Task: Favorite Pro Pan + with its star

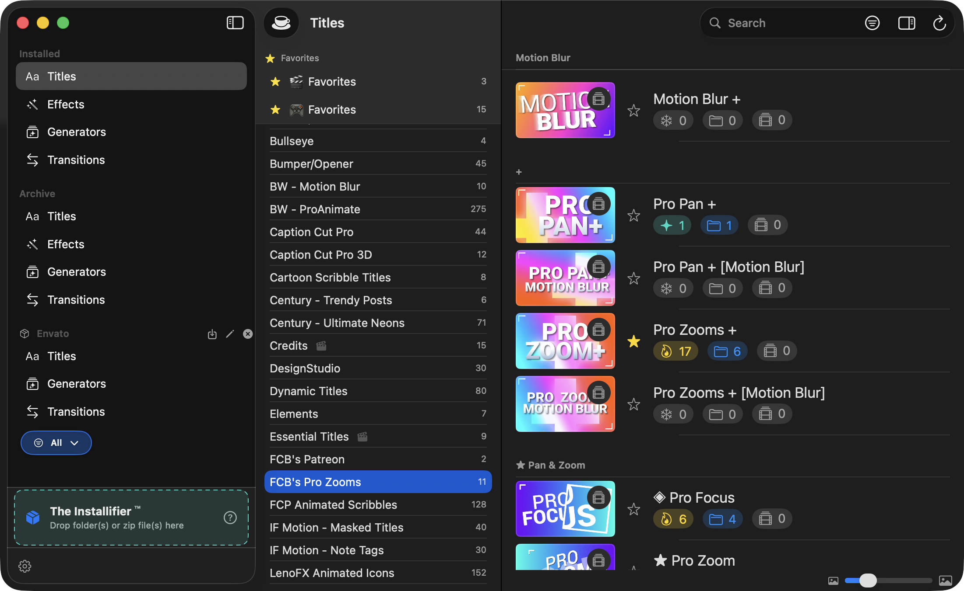Action: 633,216
